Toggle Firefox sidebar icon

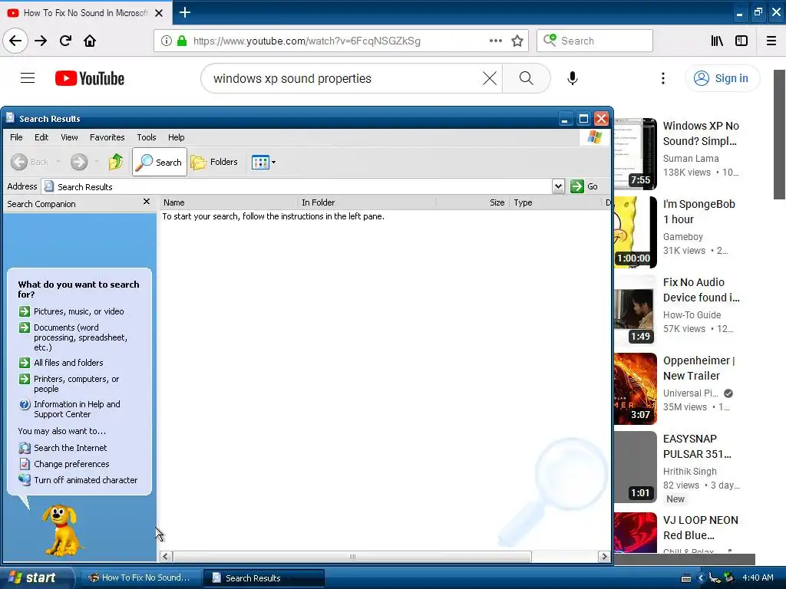[741, 41]
